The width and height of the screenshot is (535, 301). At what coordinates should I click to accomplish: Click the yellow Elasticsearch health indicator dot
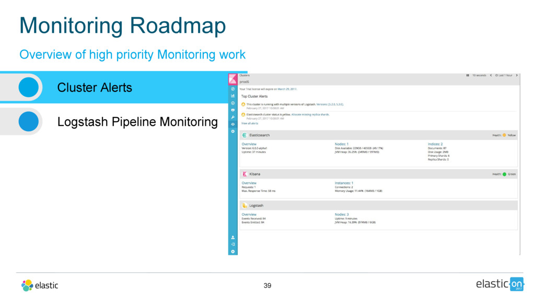(504, 135)
